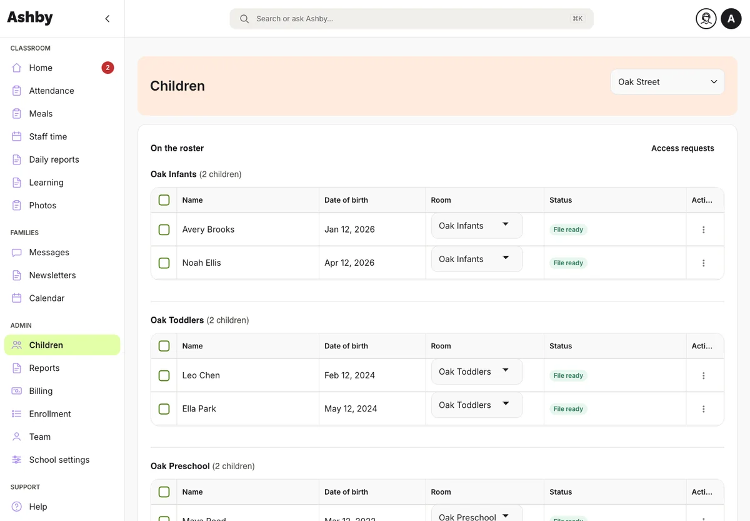Image resolution: width=750 pixels, height=521 pixels.
Task: Click the Status header in Oak Infants table
Action: pyautogui.click(x=561, y=200)
